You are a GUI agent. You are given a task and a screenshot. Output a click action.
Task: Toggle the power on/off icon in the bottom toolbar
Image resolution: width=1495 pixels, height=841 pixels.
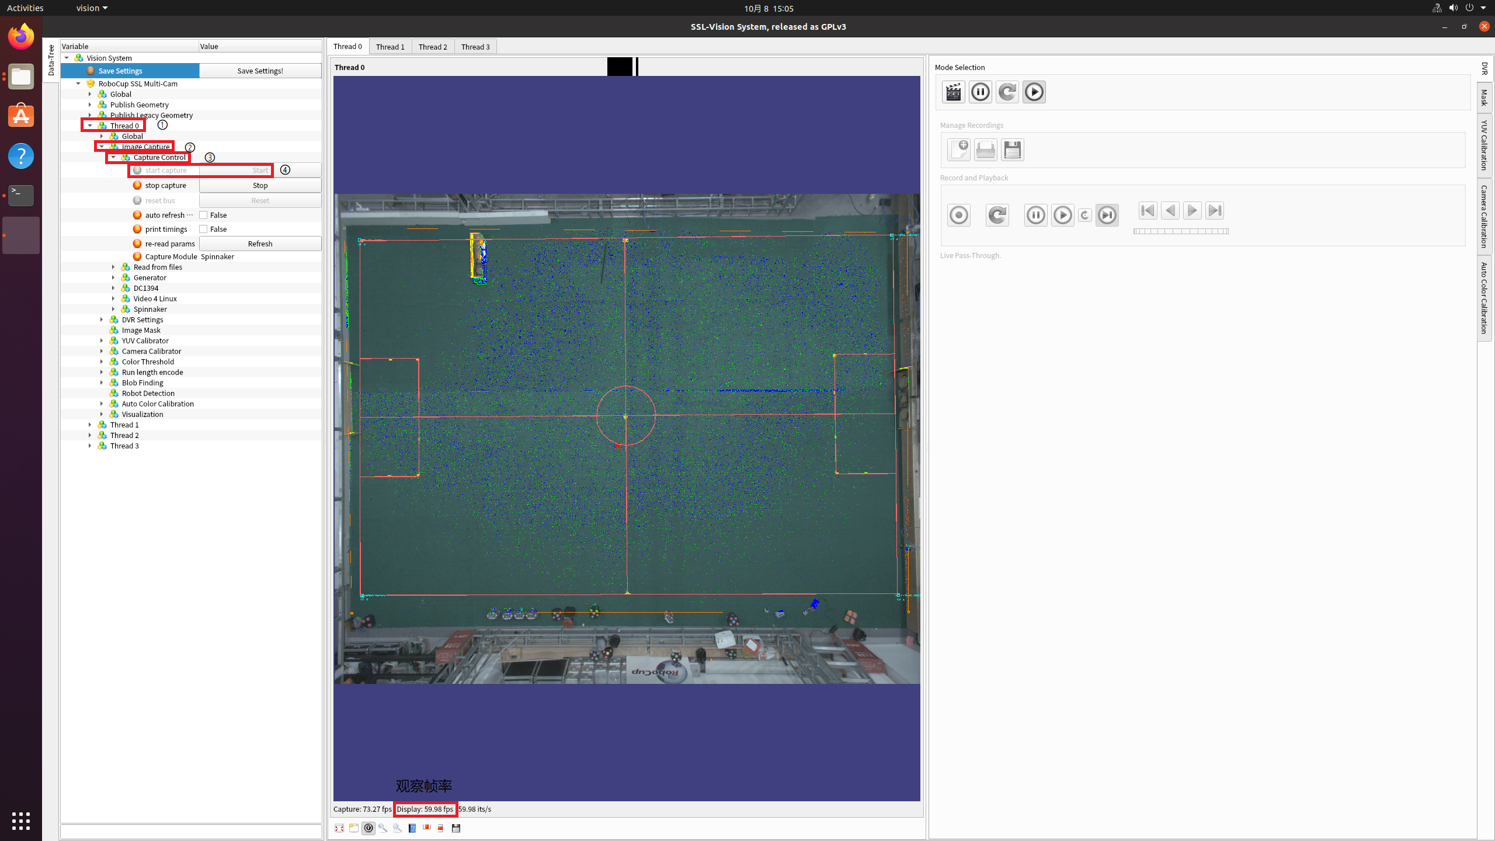(368, 828)
